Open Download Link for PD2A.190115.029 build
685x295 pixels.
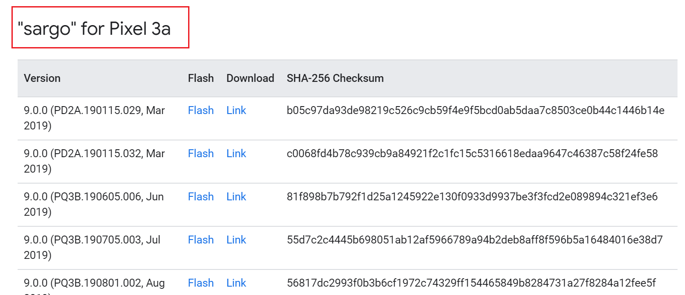coord(236,111)
